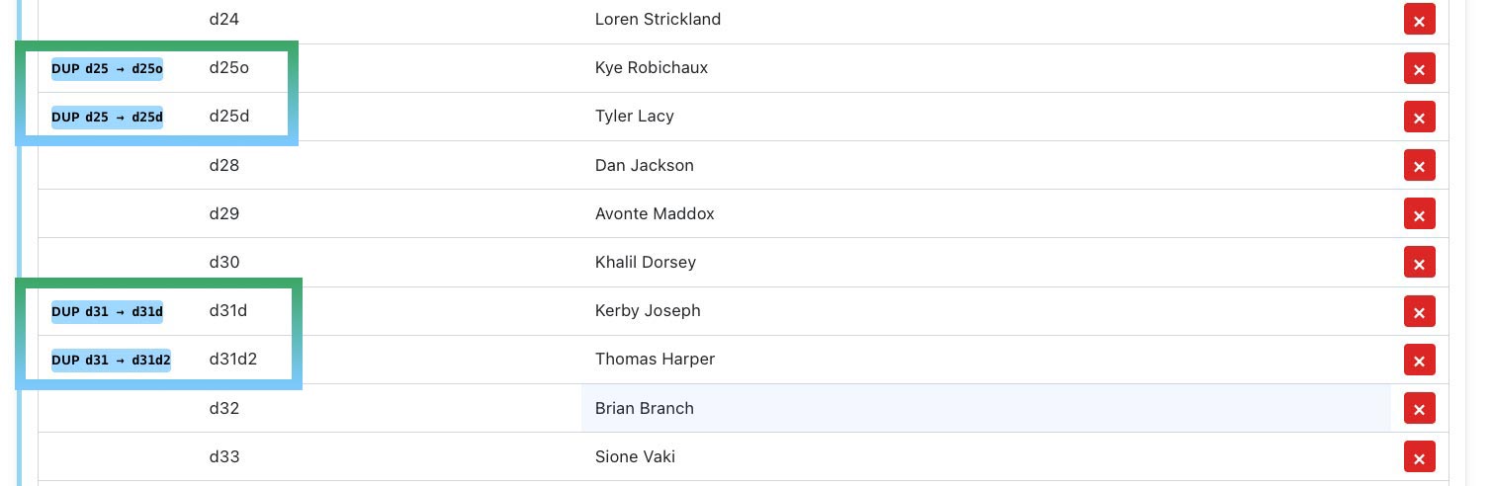Select the Thomas Harper name cell
The image size is (1493, 486).
655,359
